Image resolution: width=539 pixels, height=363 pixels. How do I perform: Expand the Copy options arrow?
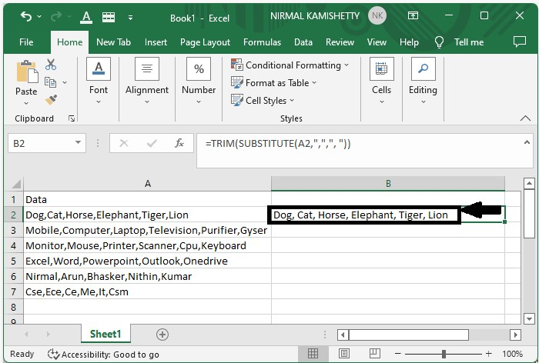coord(65,82)
